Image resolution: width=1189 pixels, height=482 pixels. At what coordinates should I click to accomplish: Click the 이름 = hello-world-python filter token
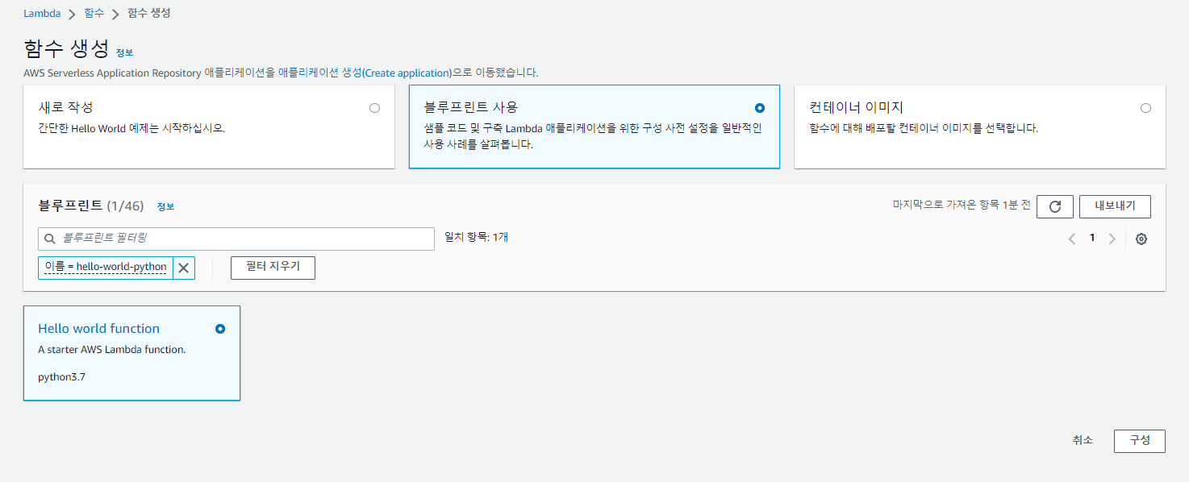106,268
